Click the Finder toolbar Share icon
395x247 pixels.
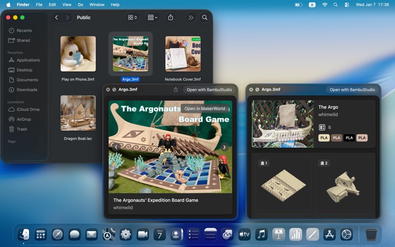170,17
